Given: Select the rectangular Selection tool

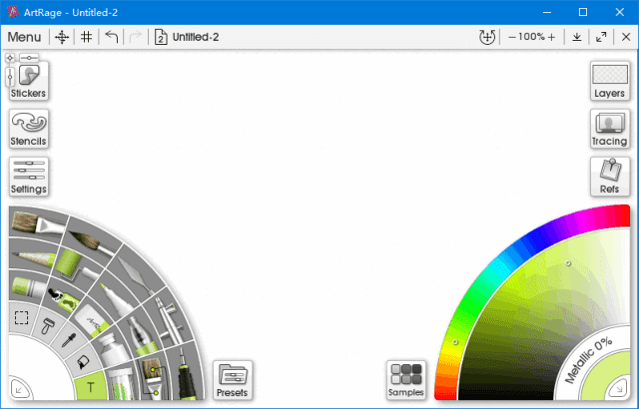Looking at the screenshot, I should (x=19, y=318).
